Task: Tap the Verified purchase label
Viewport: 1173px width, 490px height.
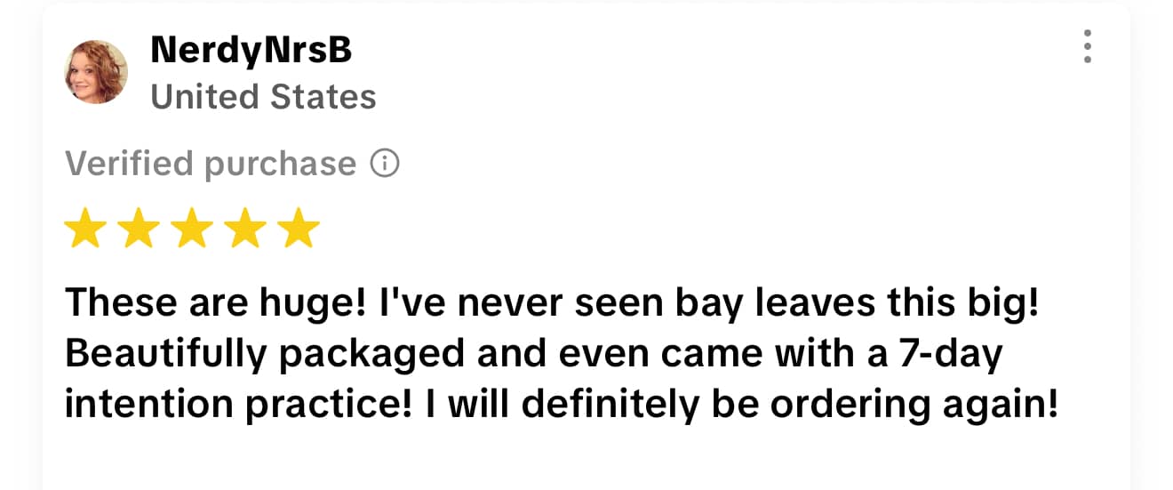Action: click(211, 164)
